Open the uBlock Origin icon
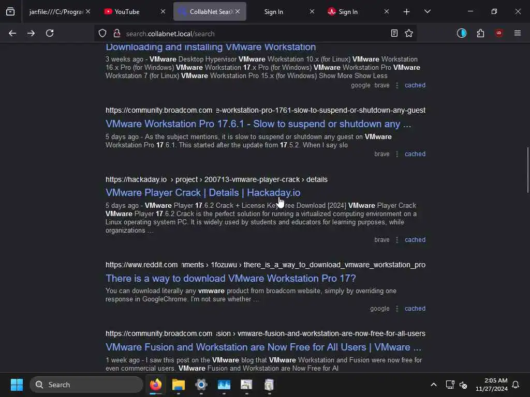The width and height of the screenshot is (530, 397). [x=499, y=33]
